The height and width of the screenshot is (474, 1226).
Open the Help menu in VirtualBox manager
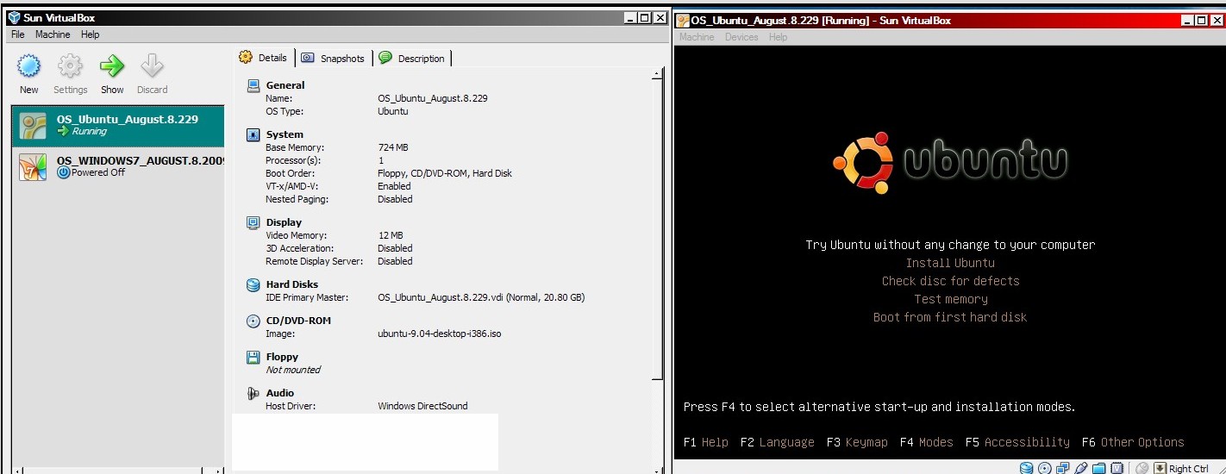pyautogui.click(x=91, y=34)
